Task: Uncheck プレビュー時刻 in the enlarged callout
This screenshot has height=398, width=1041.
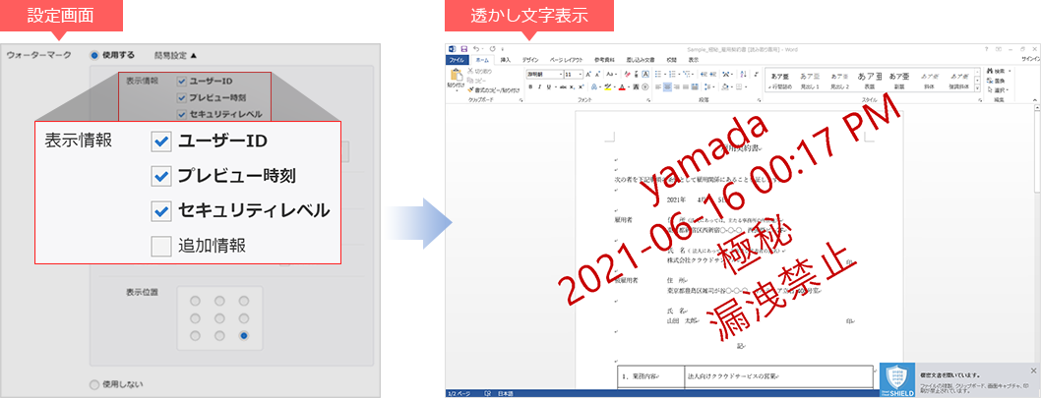Action: click(161, 177)
